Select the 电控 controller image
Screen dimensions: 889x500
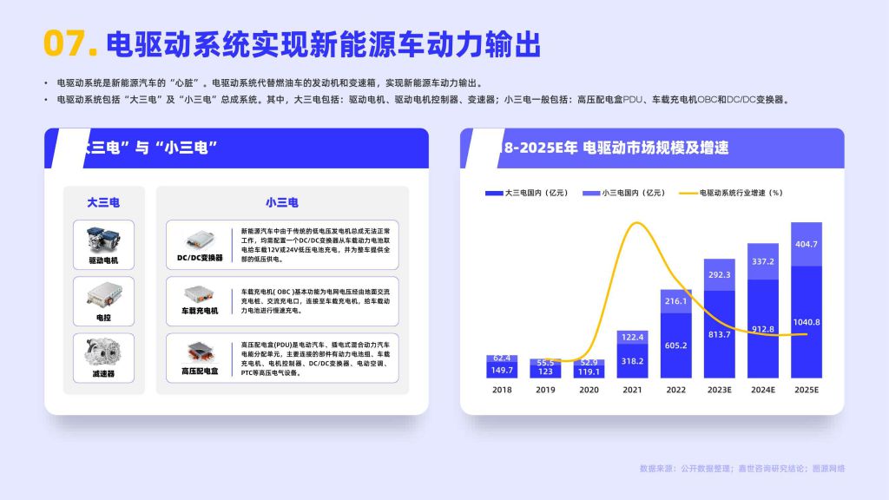click(103, 295)
